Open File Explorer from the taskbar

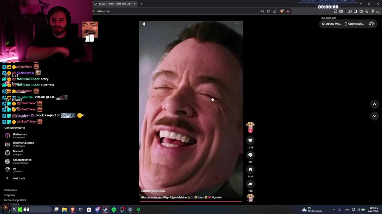tap(64, 210)
